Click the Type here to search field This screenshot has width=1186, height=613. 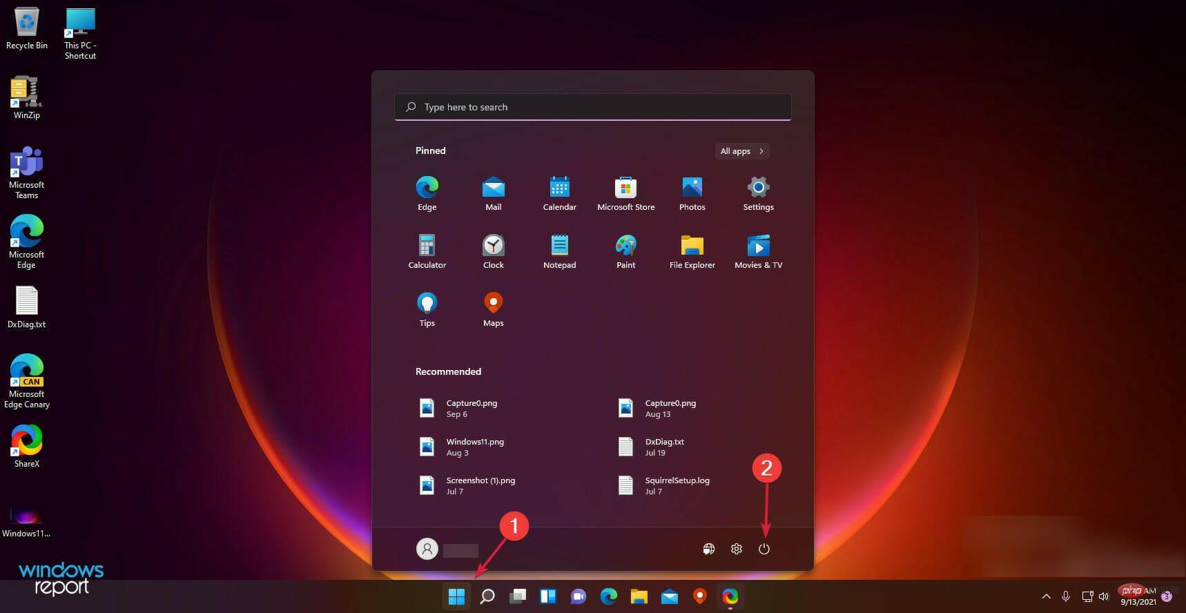[x=592, y=107]
